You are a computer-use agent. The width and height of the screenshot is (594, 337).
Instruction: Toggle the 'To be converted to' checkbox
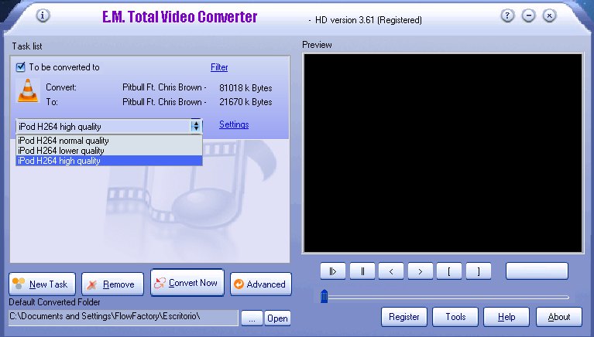click(x=20, y=67)
